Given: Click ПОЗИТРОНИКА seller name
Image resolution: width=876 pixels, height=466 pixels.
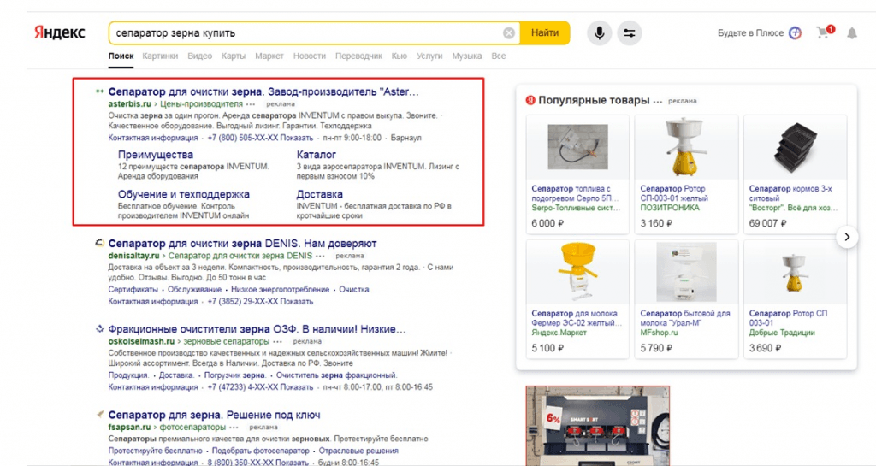Looking at the screenshot, I should 669,208.
